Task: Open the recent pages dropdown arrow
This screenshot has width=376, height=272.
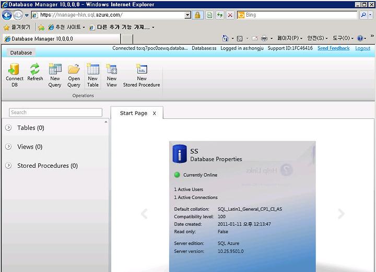Action: coord(27,15)
